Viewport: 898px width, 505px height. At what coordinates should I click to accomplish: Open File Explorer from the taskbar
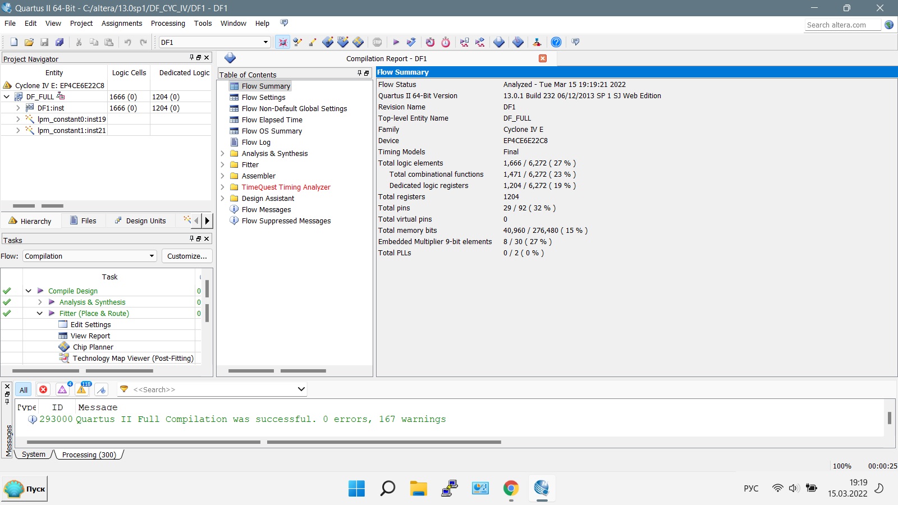pos(418,488)
